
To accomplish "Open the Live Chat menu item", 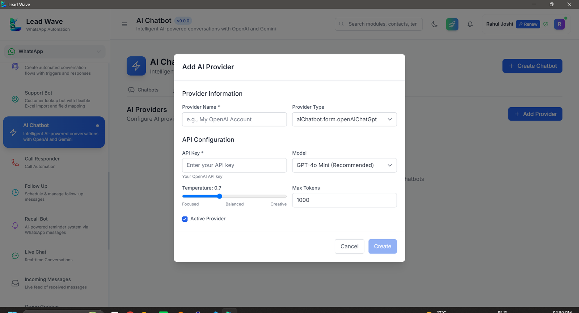I will [x=54, y=256].
